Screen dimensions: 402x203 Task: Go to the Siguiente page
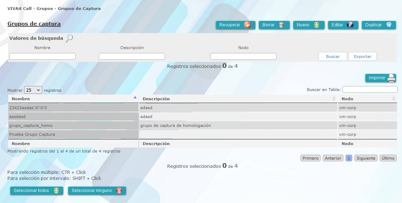tap(366, 158)
